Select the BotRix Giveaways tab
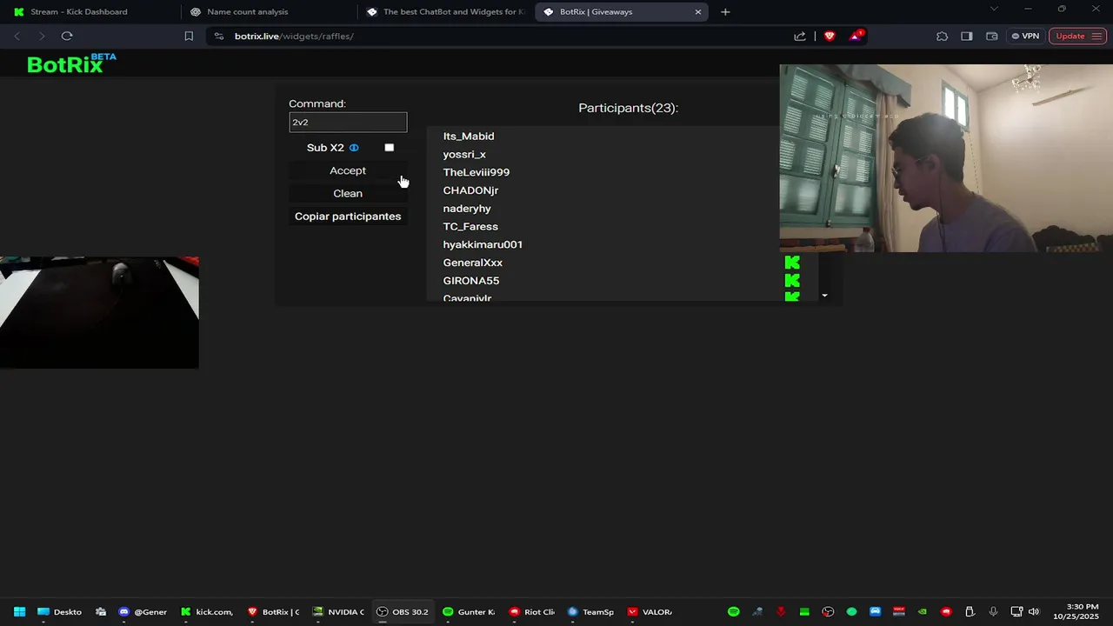The image size is (1113, 626). pyautogui.click(x=622, y=12)
